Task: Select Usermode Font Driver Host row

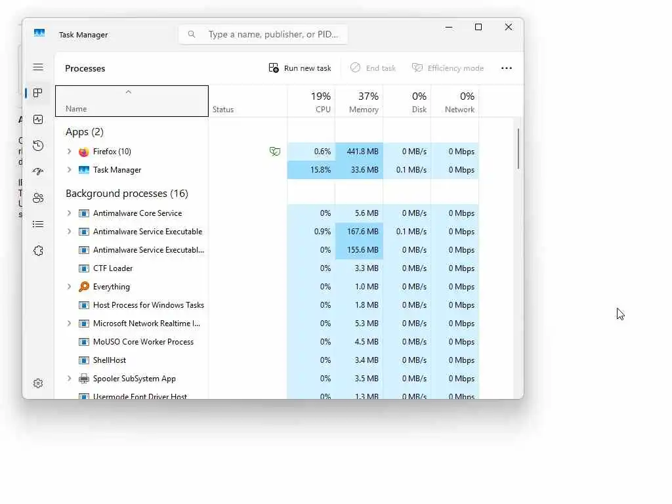Action: (267, 395)
